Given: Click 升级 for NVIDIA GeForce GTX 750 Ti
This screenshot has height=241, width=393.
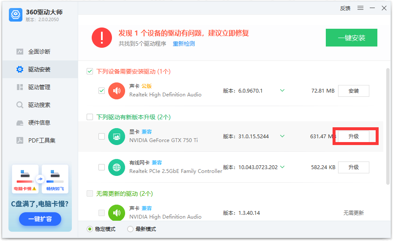Looking at the screenshot, I should (354, 137).
